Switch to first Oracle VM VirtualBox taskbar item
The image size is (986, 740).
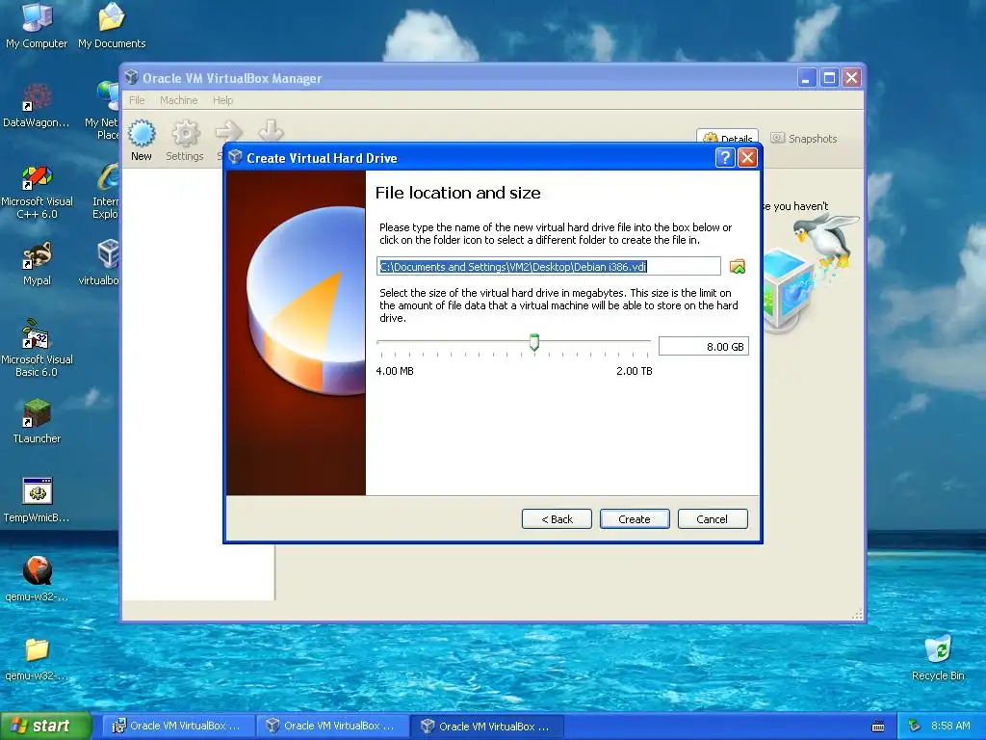point(177,727)
